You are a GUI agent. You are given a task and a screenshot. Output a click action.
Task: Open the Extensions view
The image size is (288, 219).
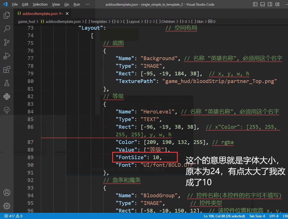(x=7, y=69)
